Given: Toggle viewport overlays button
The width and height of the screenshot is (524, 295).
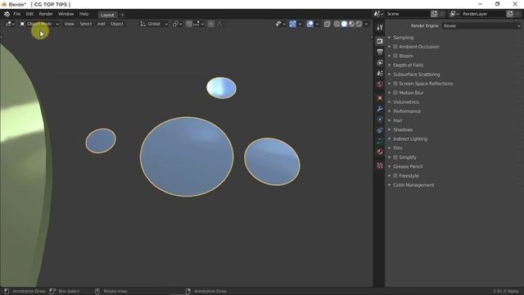Looking at the screenshot, I should click(x=309, y=24).
